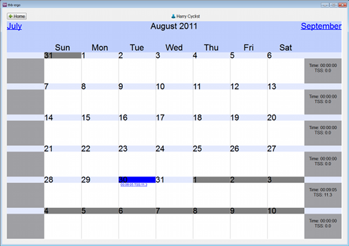
Task: Select date 12 on the calendar
Action: [248, 87]
